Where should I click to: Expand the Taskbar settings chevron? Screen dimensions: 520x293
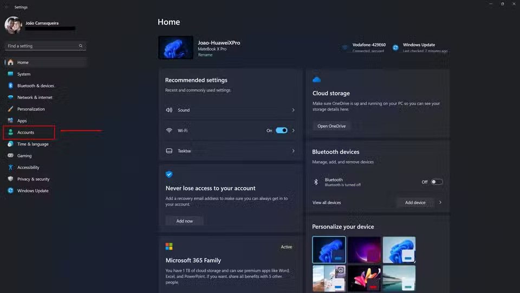294,151
